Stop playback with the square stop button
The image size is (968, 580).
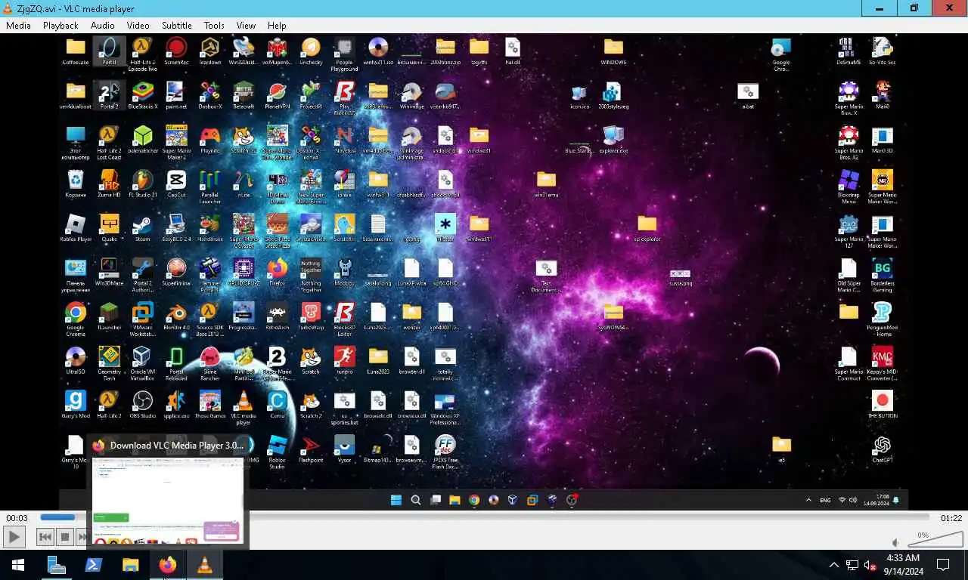pos(65,537)
